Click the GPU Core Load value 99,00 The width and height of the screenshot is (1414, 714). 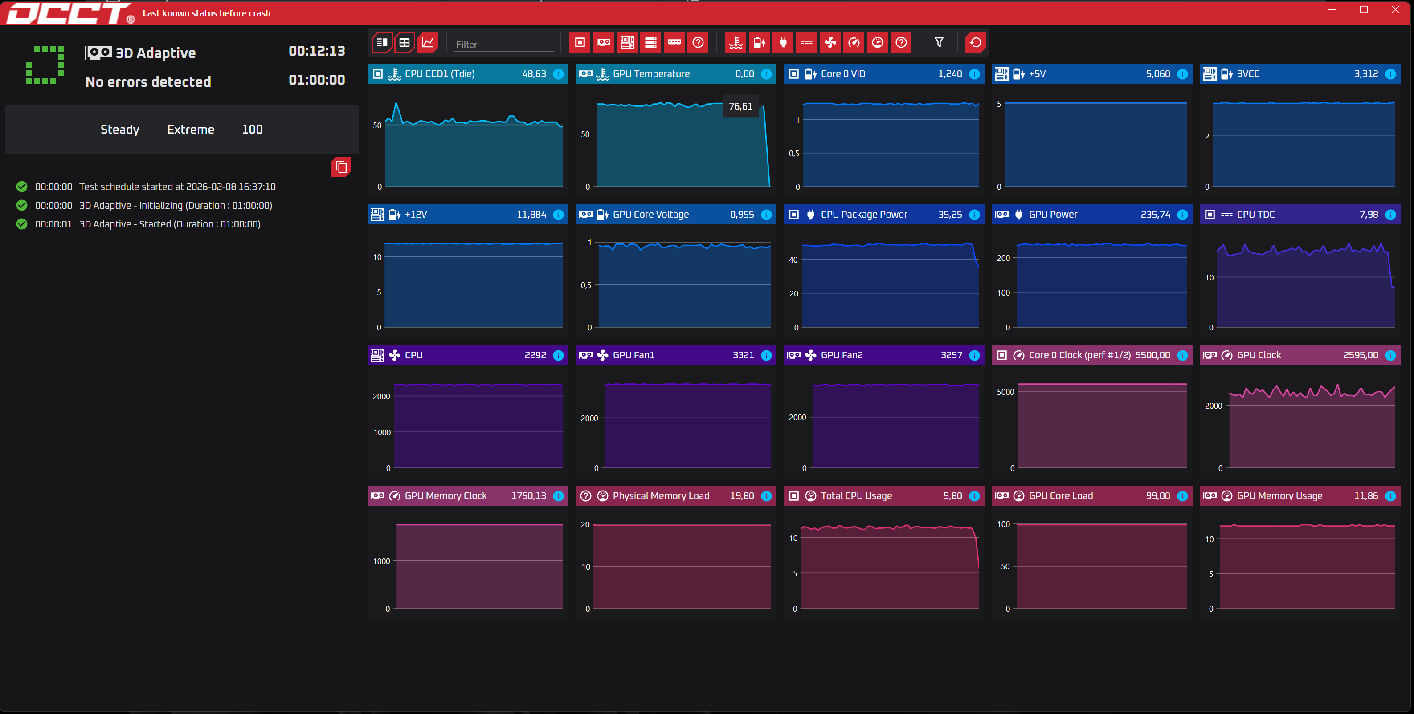pos(1158,496)
